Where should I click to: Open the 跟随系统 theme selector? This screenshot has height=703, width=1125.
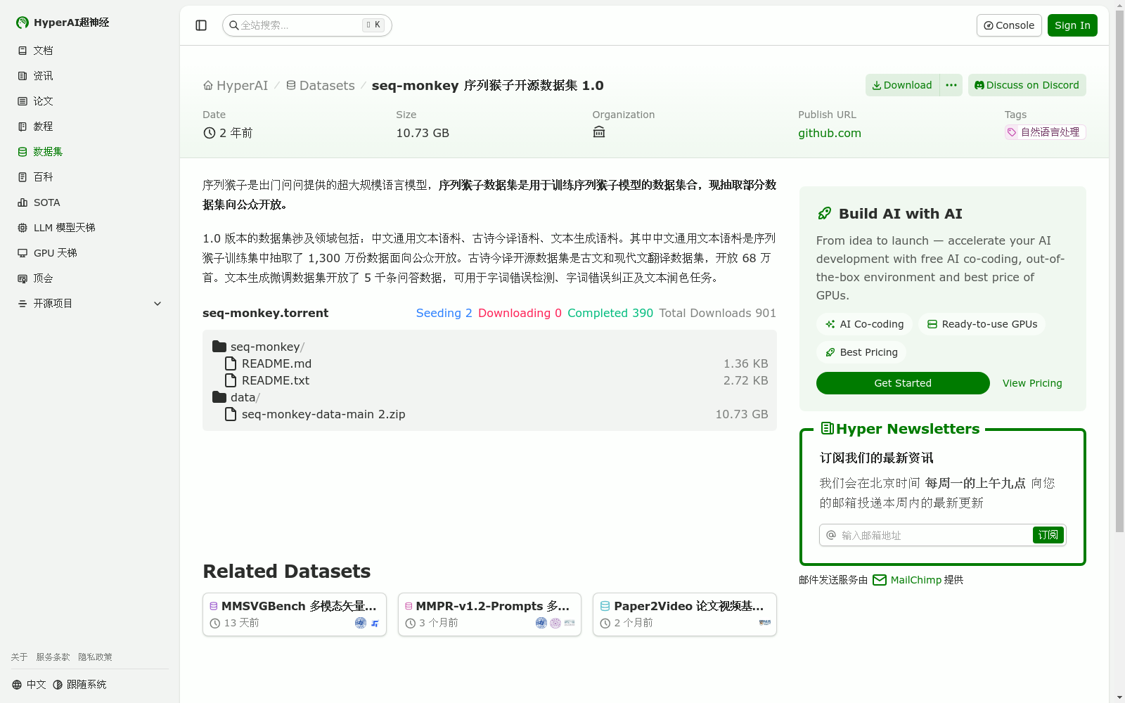pos(79,685)
